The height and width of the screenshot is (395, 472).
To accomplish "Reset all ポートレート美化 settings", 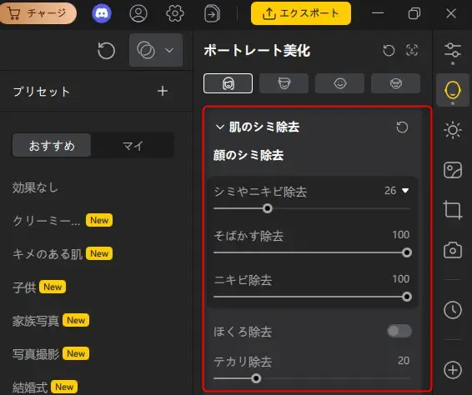I will [x=389, y=50].
